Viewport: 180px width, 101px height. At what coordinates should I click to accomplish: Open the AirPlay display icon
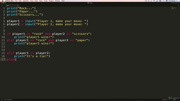tap(157, 1)
